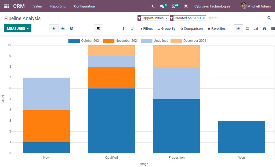Open the Comparison options
The height and width of the screenshot is (167, 275).
point(191,28)
